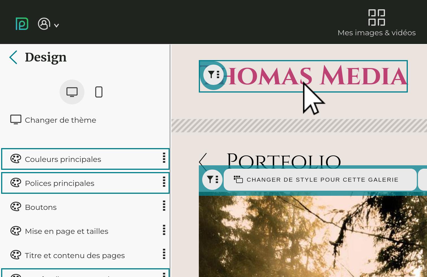The image size is (427, 277).
Task: Open Titre et contenu des pages
Action: click(x=75, y=255)
